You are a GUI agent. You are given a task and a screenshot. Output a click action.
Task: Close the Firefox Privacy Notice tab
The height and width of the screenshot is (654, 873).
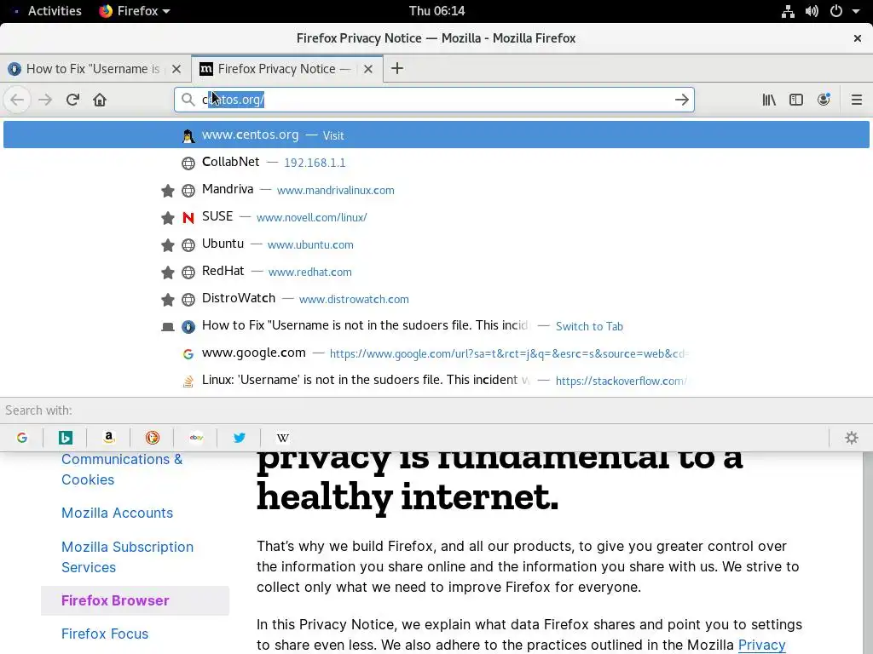click(x=368, y=69)
